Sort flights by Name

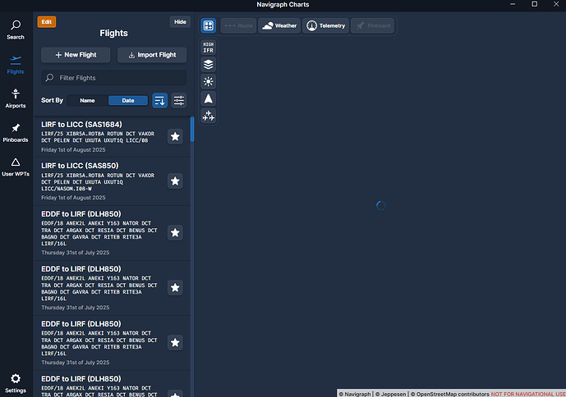87,100
